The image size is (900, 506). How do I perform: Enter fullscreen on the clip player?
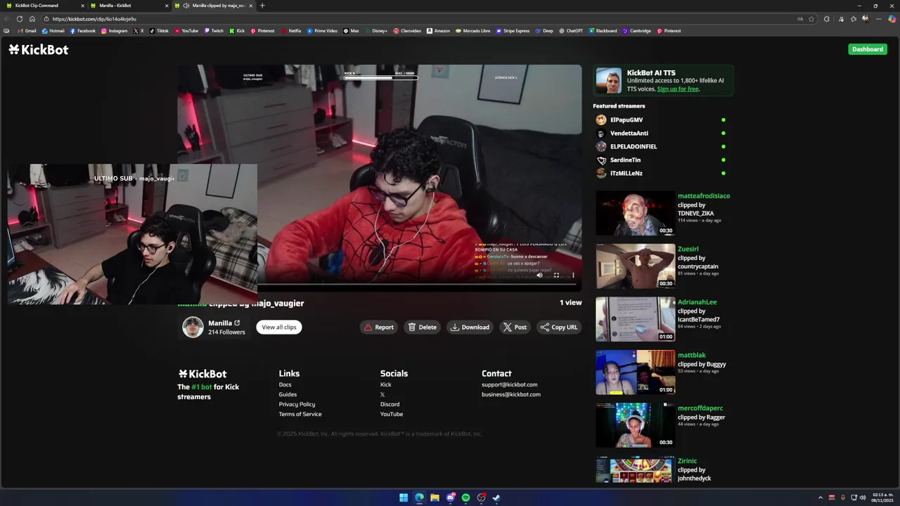[556, 275]
